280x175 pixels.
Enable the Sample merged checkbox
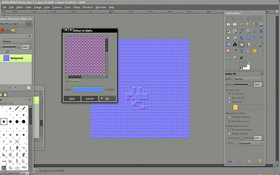click(x=230, y=133)
